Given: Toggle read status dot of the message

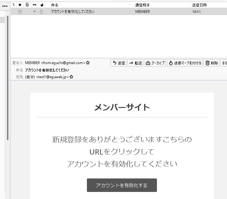Looking at the screenshot, I should (35, 12).
